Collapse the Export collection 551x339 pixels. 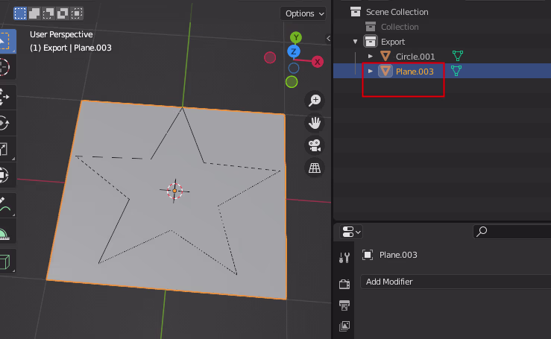click(x=355, y=42)
